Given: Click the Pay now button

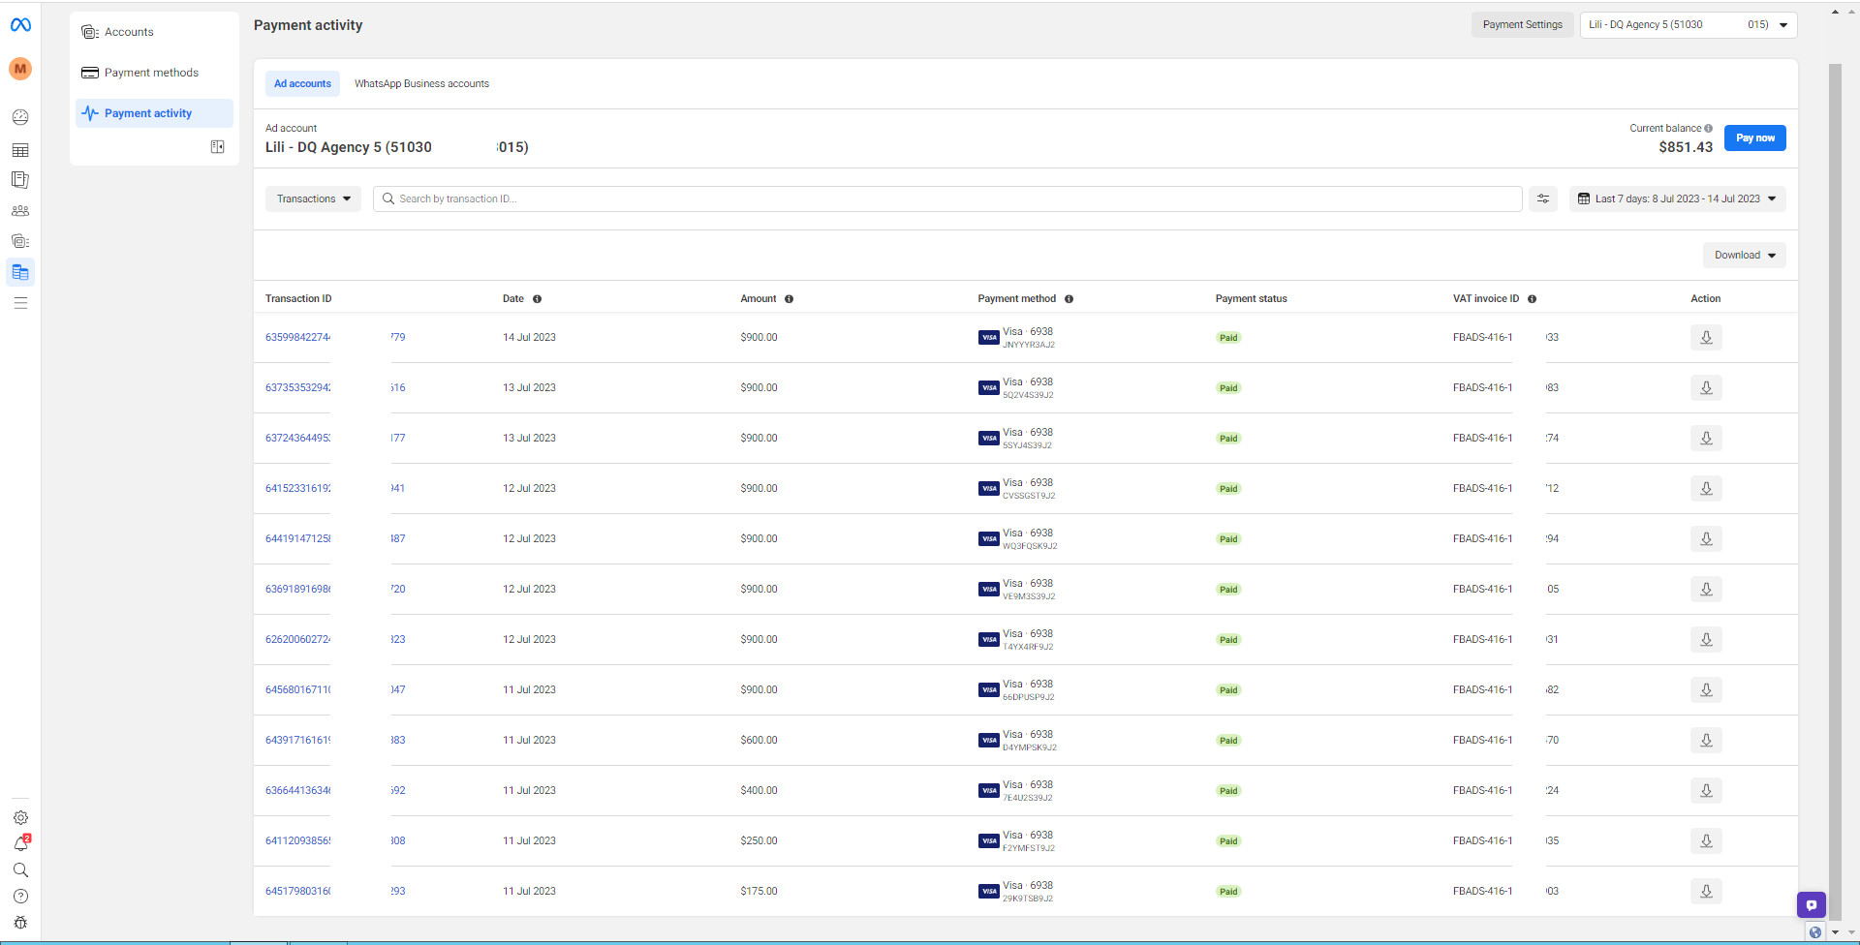Looking at the screenshot, I should 1754,138.
